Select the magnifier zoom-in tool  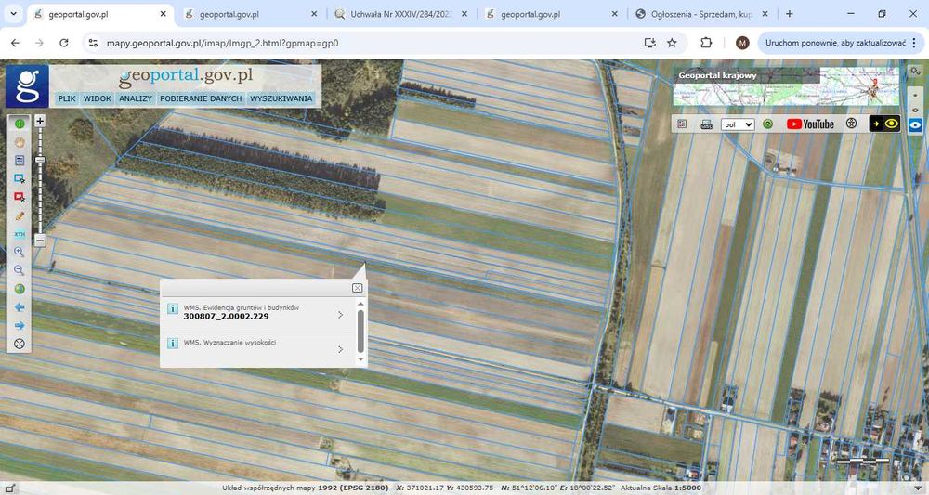pos(19,252)
